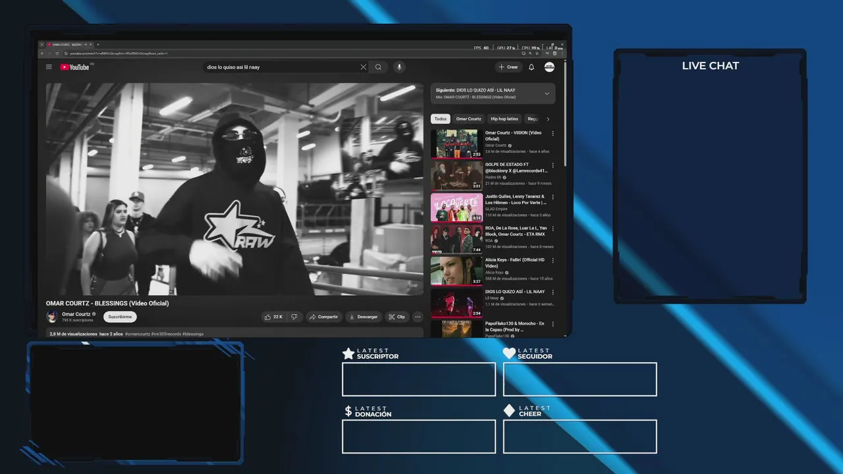843x474 pixels.
Task: Open the Omar Courtz channel avatar
Action: click(52, 317)
